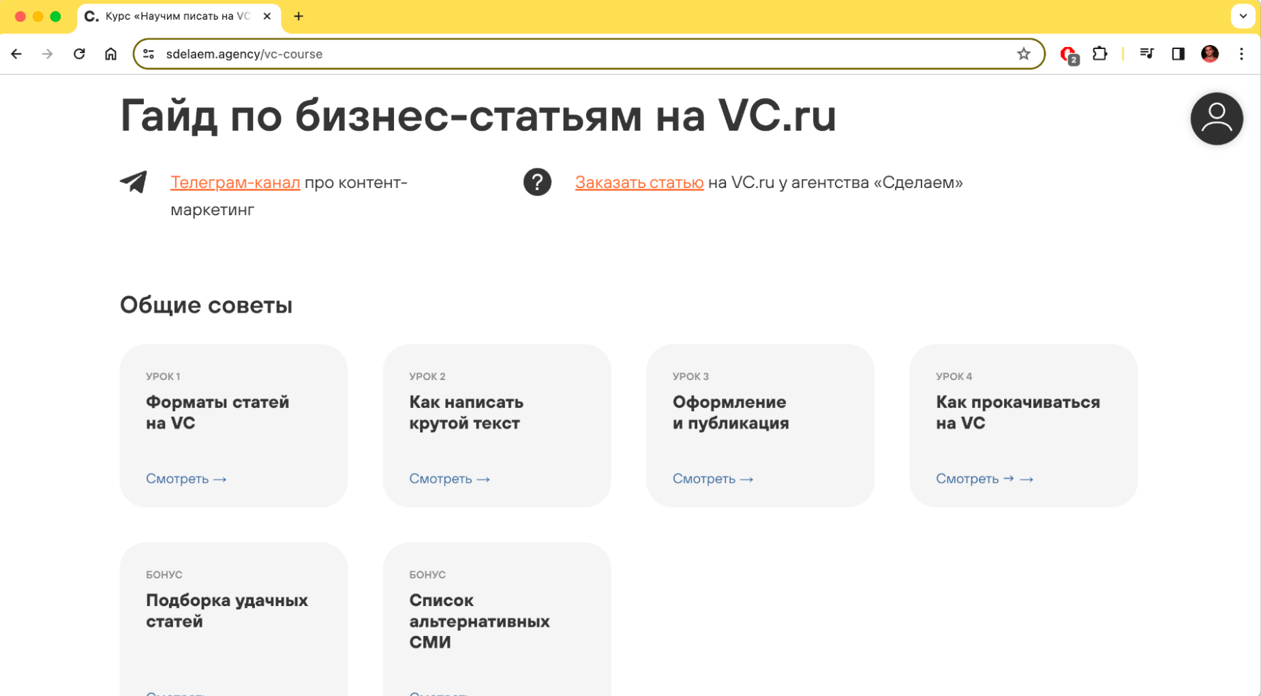1261x696 pixels.
Task: Reload the current page
Action: (x=79, y=54)
